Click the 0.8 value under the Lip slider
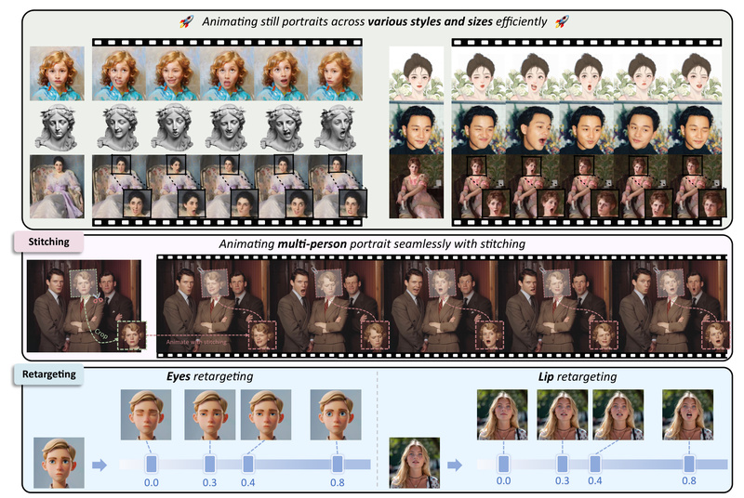This screenshot has width=744, height=498. 689,481
